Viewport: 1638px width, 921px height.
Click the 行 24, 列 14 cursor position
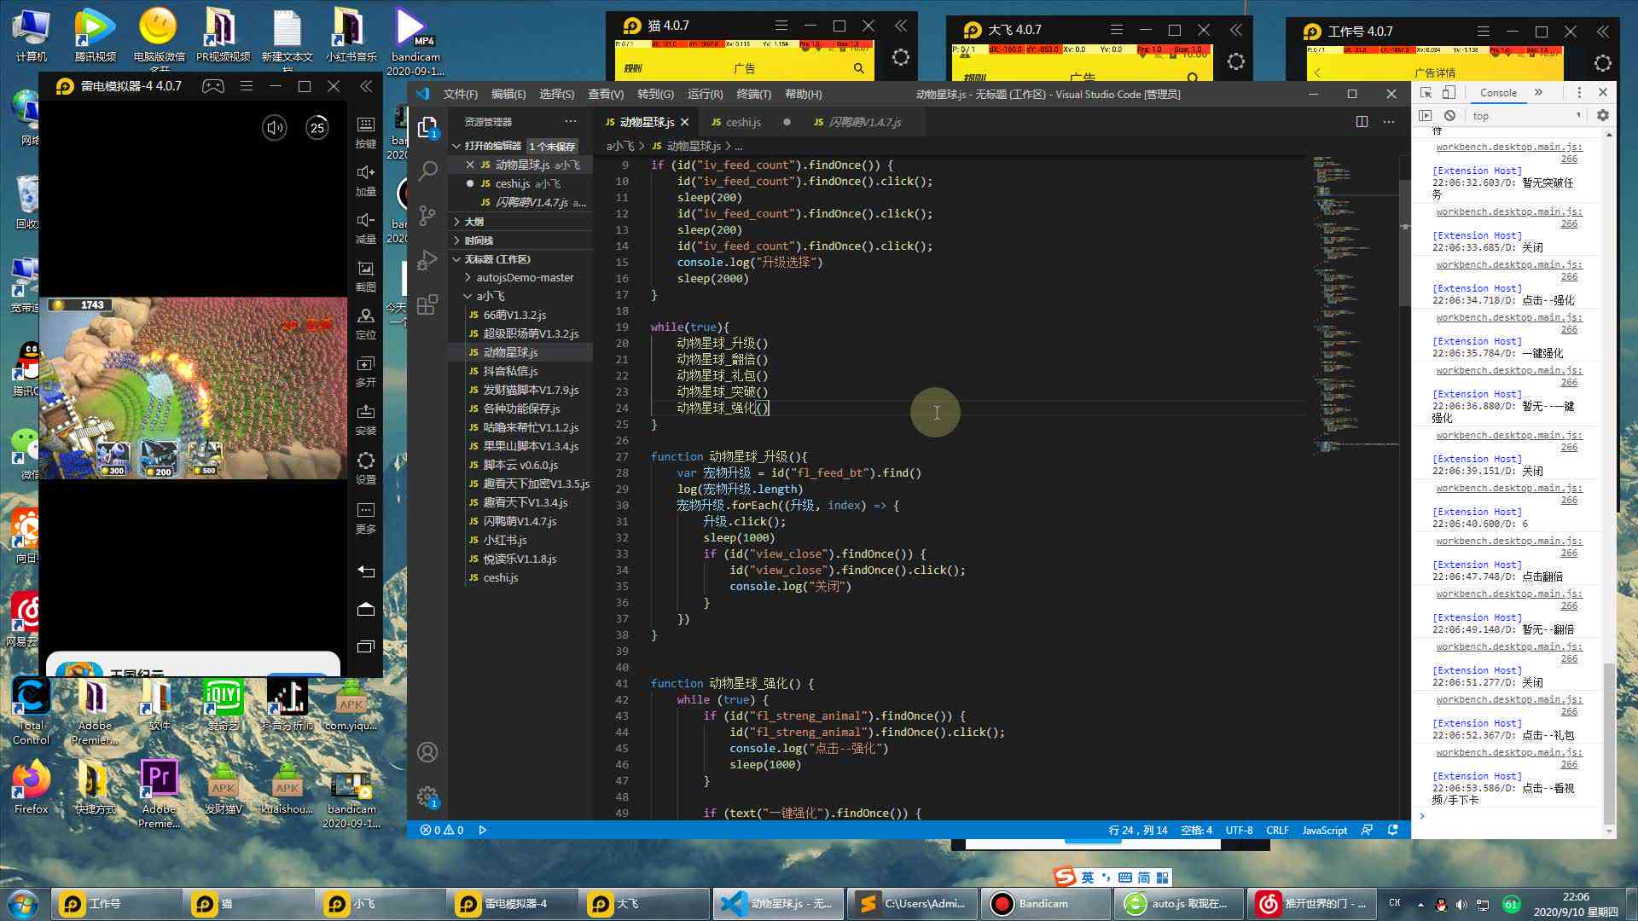point(1137,830)
